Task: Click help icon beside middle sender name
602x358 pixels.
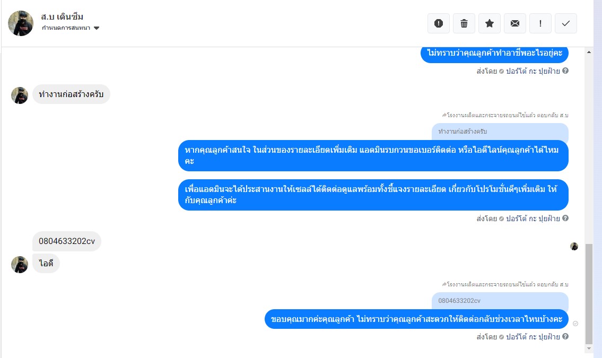Action: tap(565, 219)
